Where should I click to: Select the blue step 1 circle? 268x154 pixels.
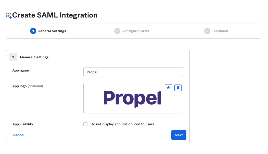point(33,31)
